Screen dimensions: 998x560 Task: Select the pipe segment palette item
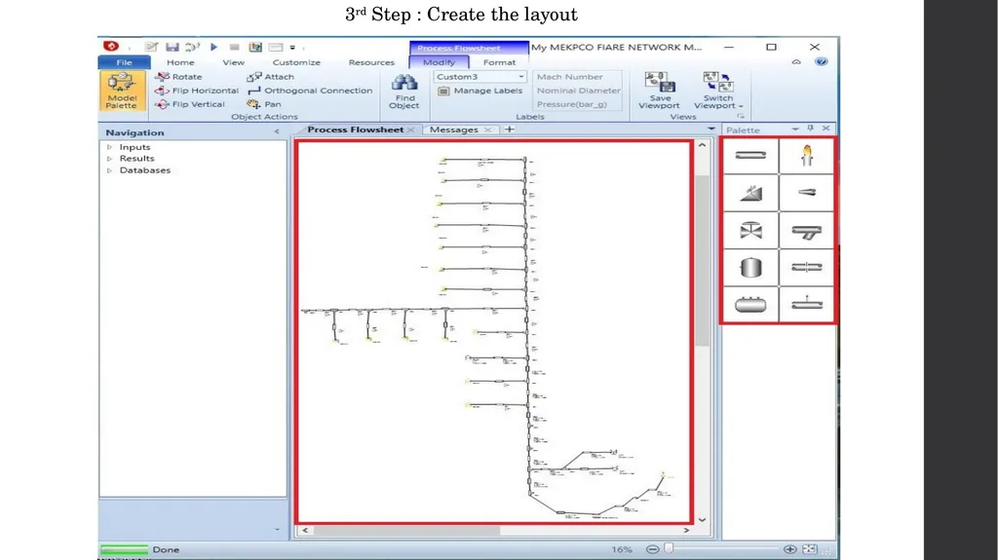point(751,155)
